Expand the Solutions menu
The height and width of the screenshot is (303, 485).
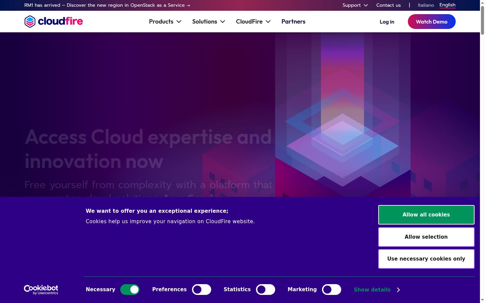[209, 22]
